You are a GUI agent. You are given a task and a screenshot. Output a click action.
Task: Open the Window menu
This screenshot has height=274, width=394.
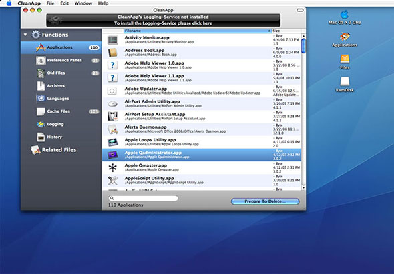[83, 3]
